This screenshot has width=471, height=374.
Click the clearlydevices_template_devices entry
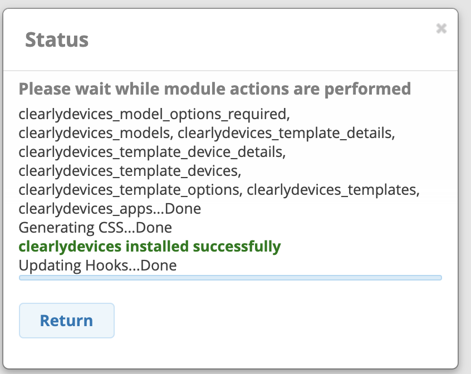tap(130, 171)
